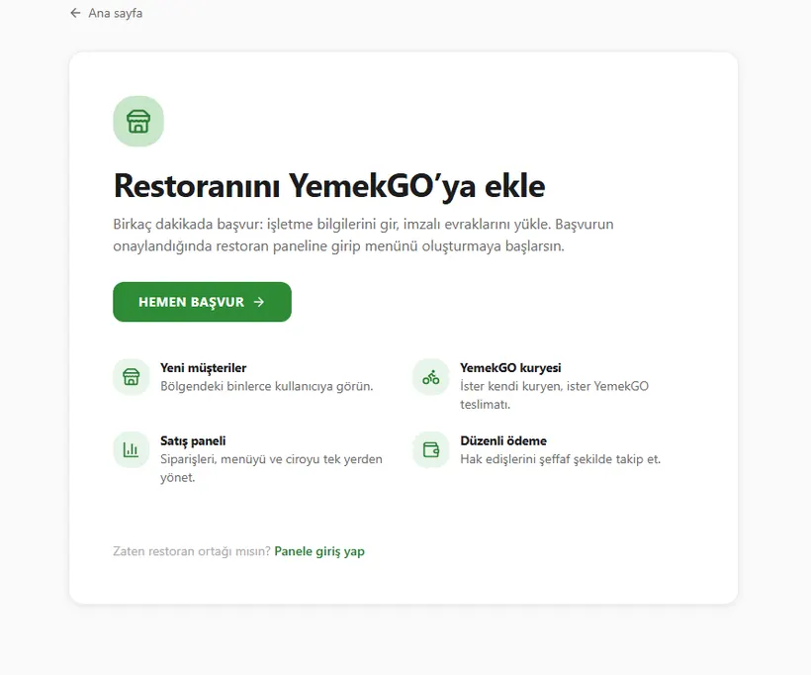Click the Satış paneli bar chart icon
Screen dimensions: 811x675
(132, 449)
